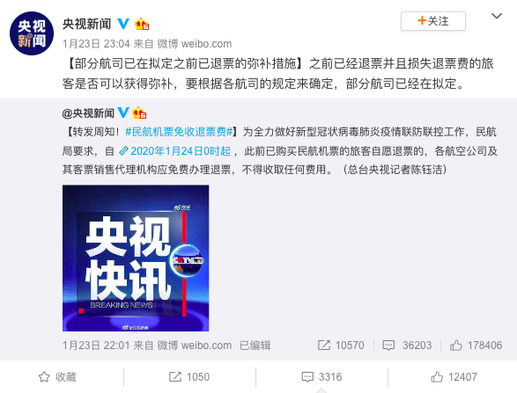Click the blue V badge beside @央视新闻
Screen dimensions: 517x393
[123, 113]
